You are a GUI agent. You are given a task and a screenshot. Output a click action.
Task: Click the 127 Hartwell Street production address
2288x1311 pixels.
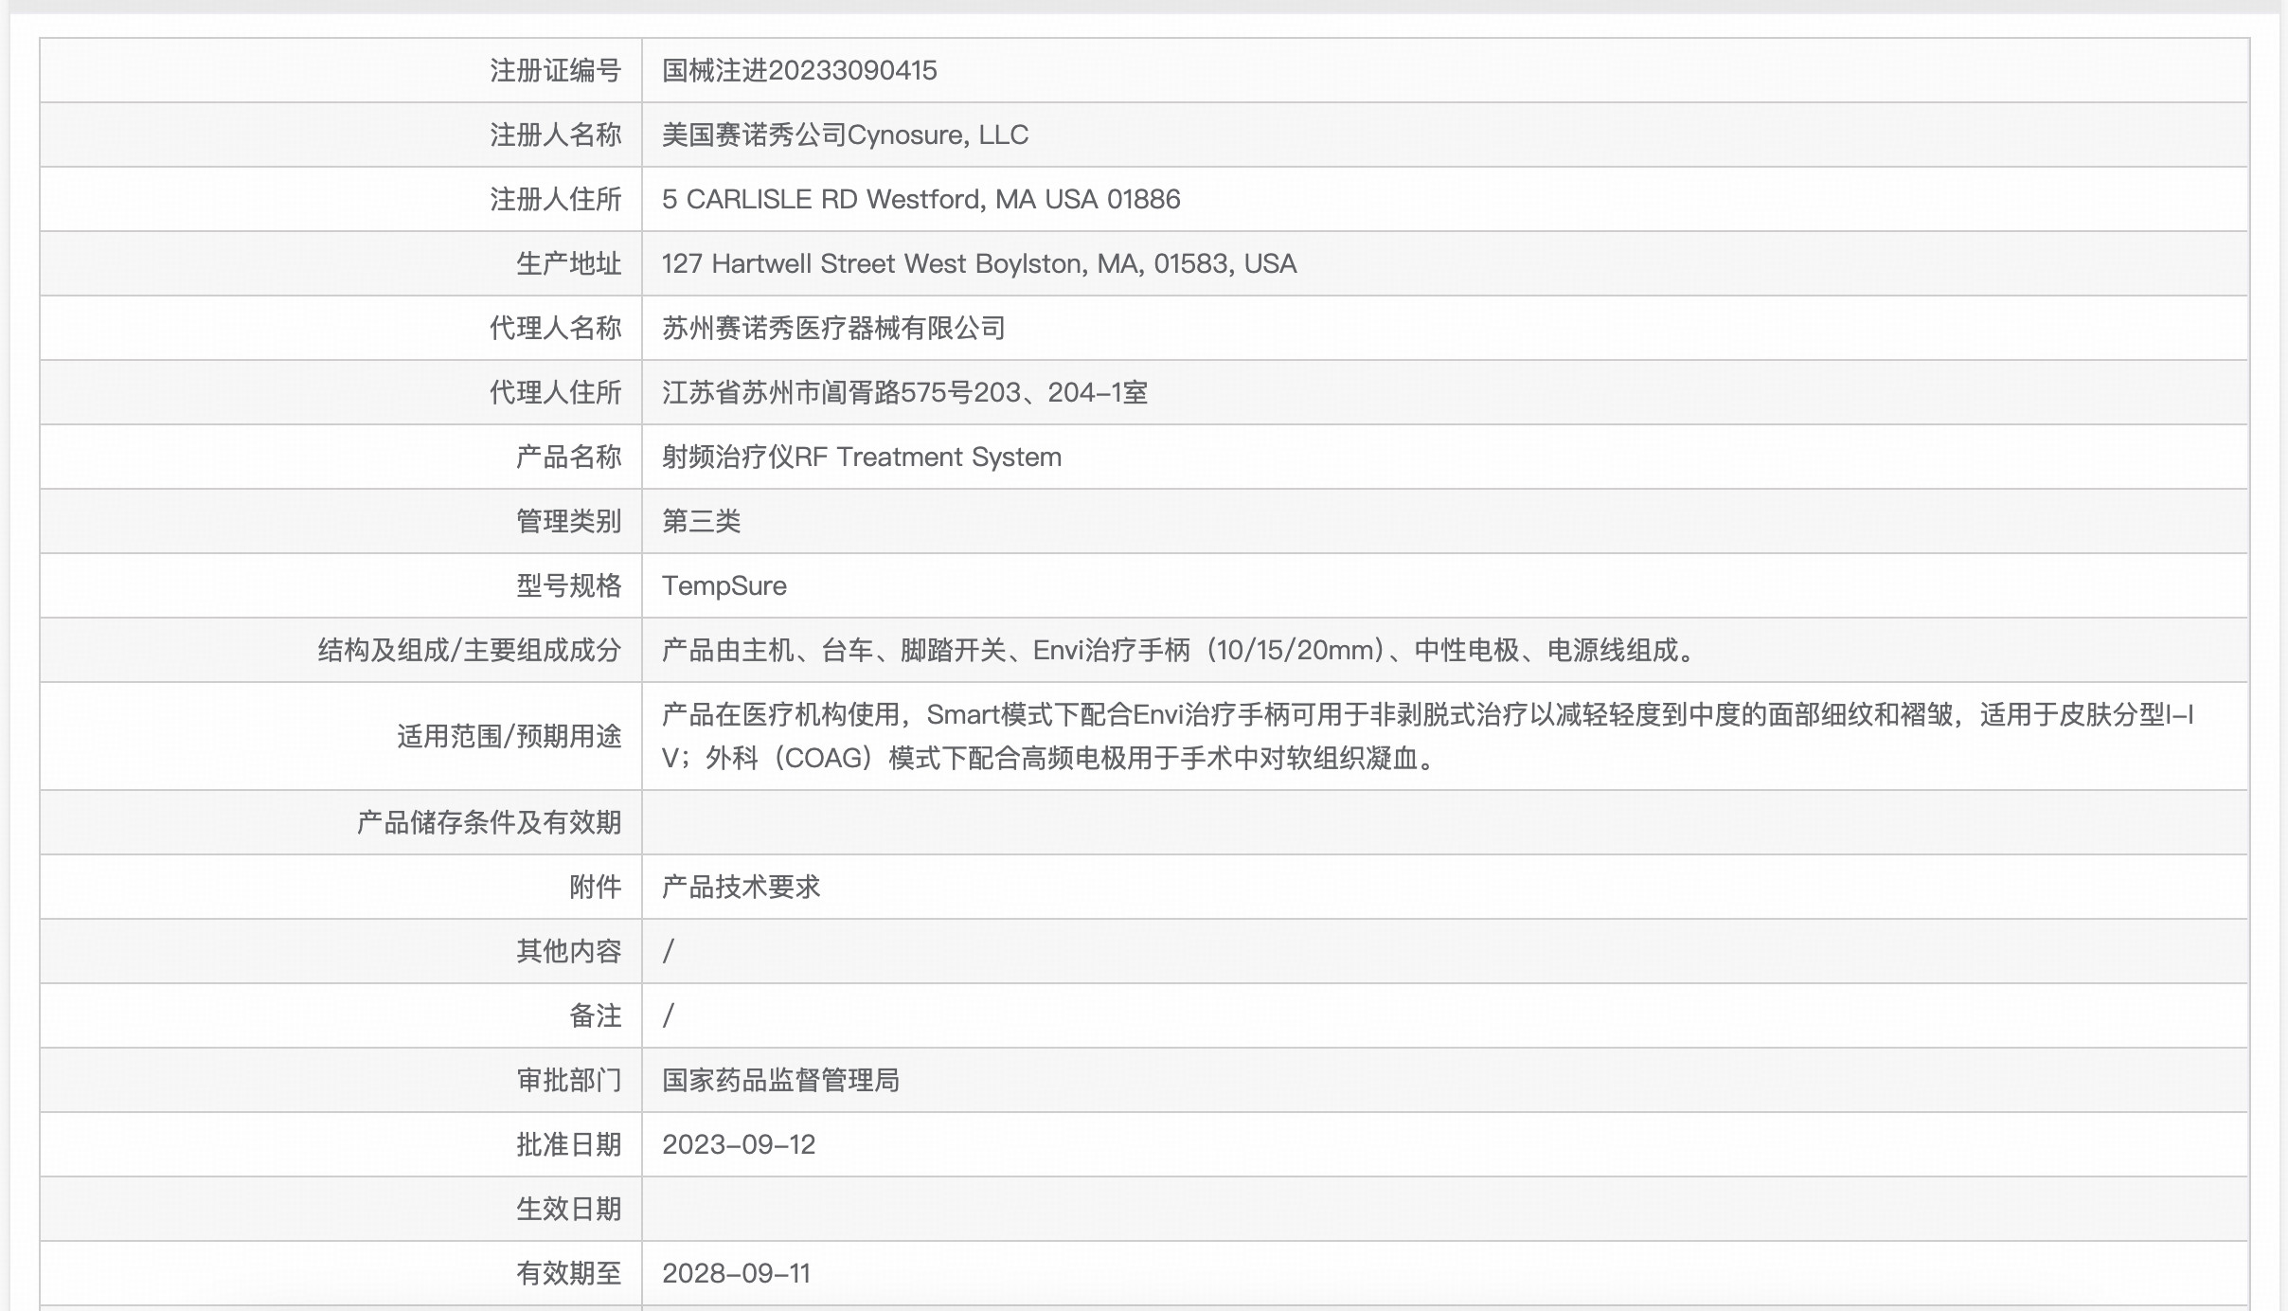coord(978,264)
